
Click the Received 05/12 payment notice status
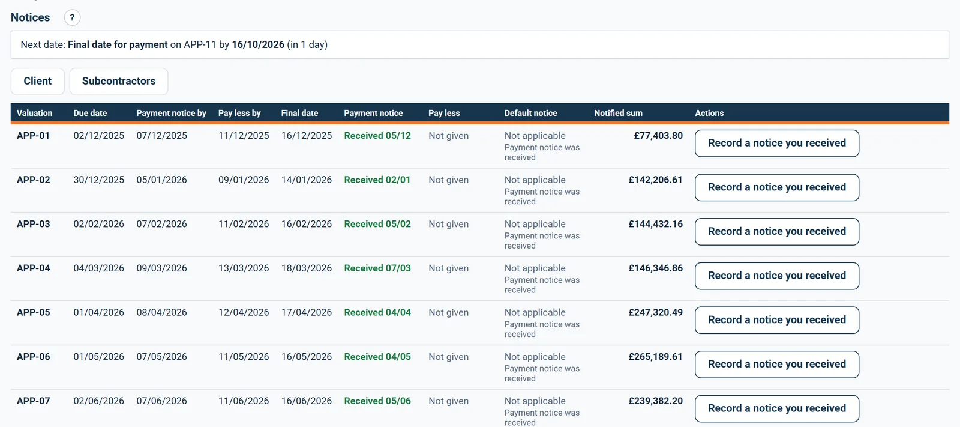(377, 136)
